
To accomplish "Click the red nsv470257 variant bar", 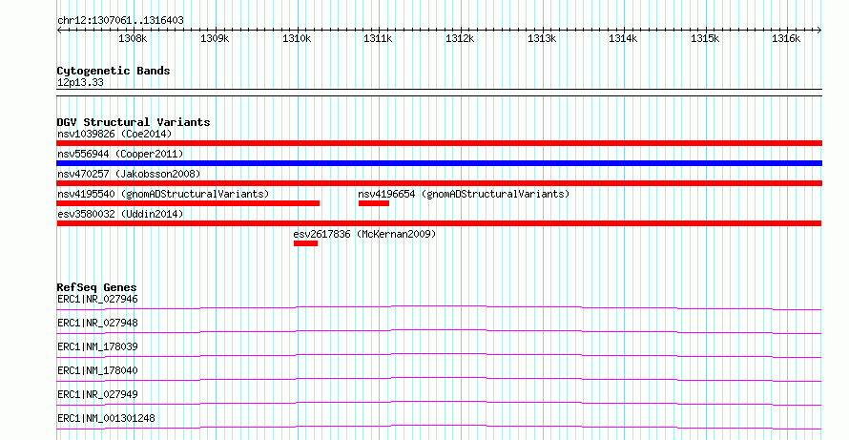I will (439, 183).
